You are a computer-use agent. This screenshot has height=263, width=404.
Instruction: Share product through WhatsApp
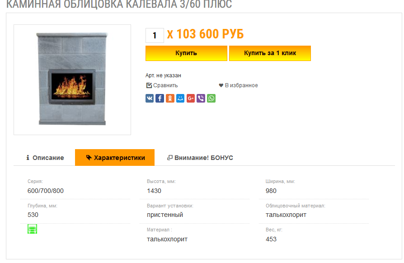[211, 99]
